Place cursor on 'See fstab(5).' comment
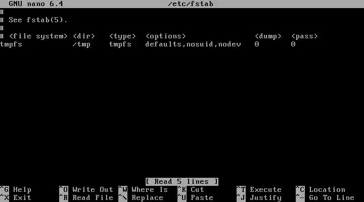Screen dimensions: 364x202 pyautogui.click(x=38, y=20)
